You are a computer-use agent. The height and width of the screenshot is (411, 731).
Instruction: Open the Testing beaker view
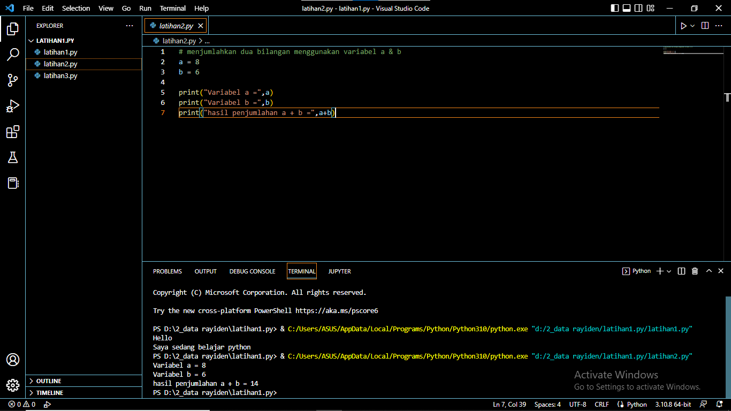click(13, 157)
